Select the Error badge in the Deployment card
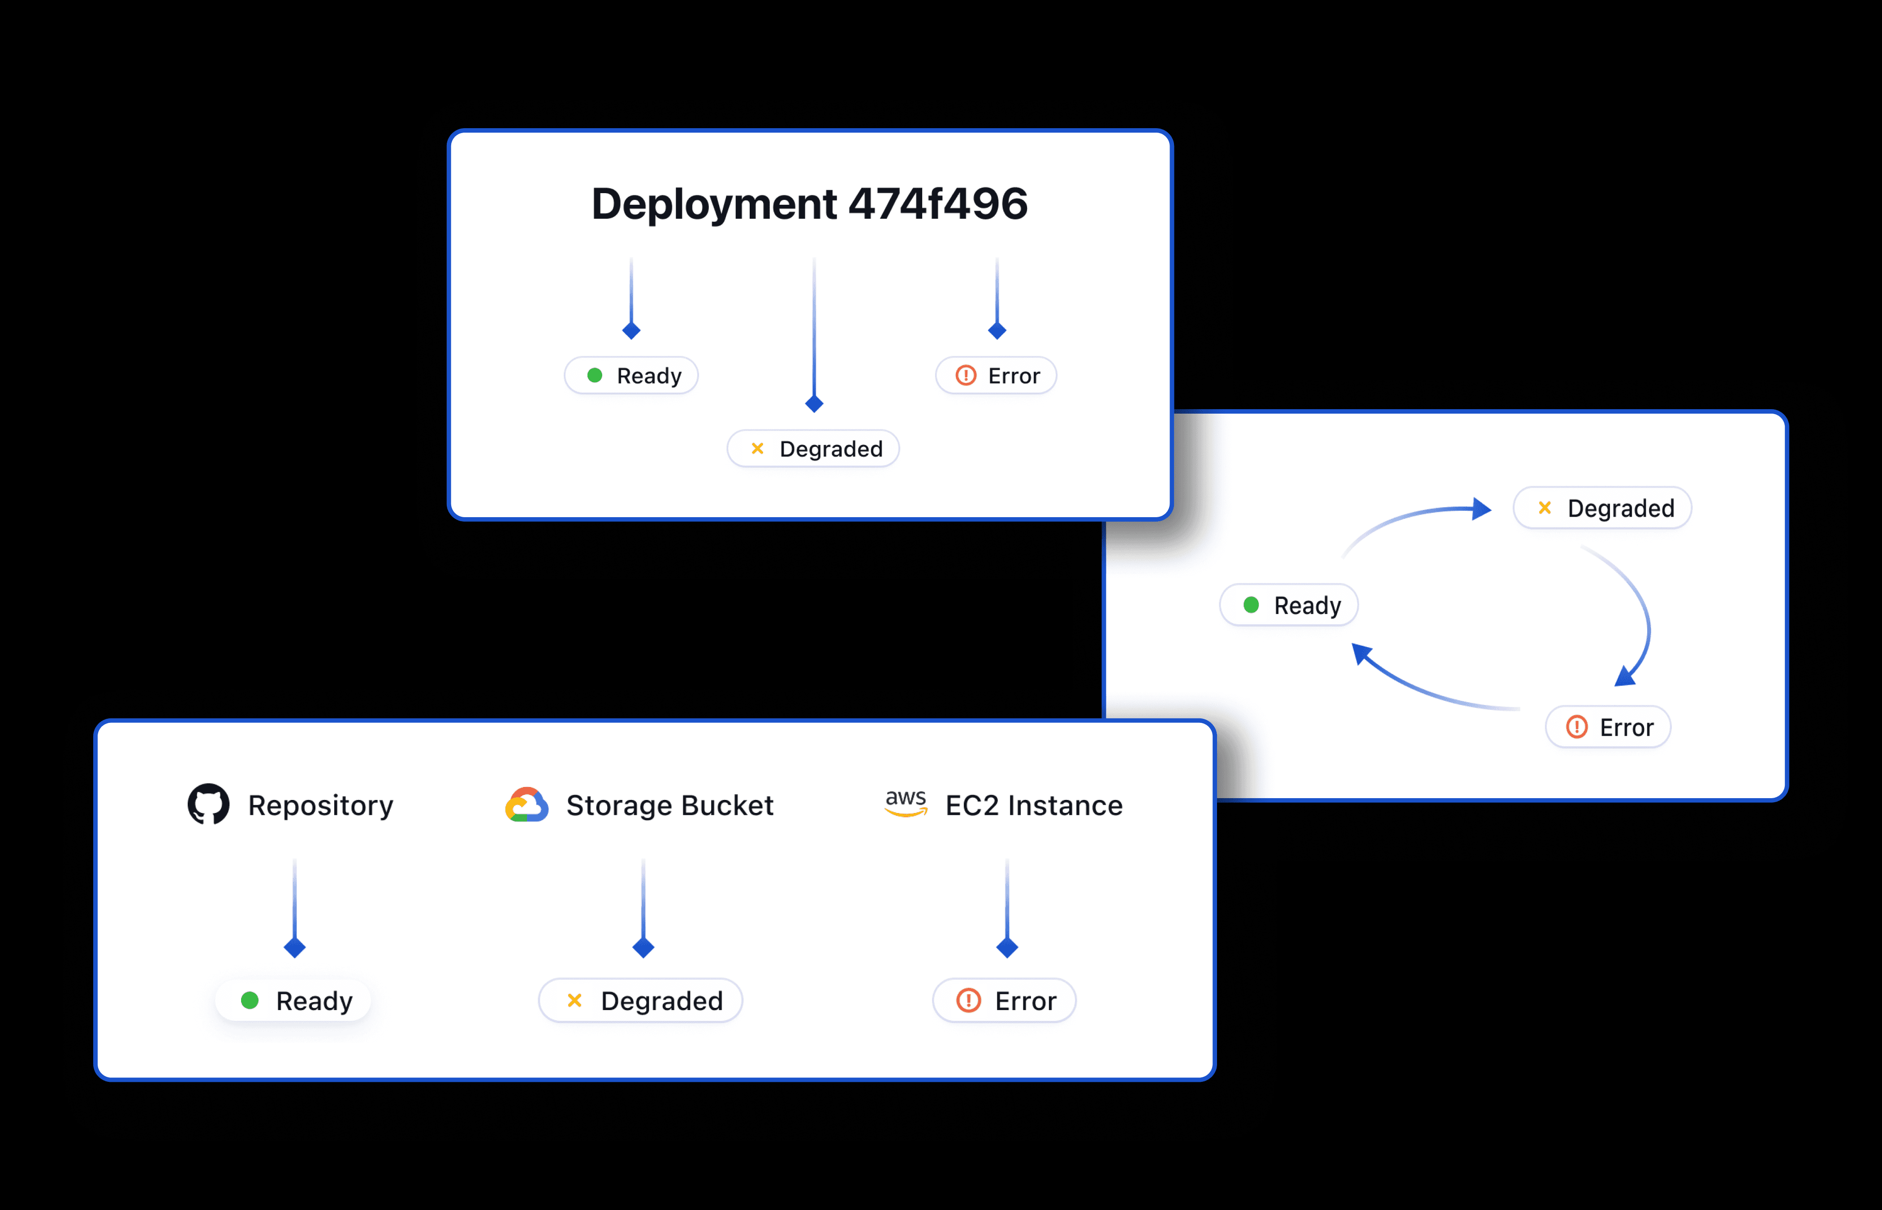The width and height of the screenshot is (1882, 1210). coord(996,376)
